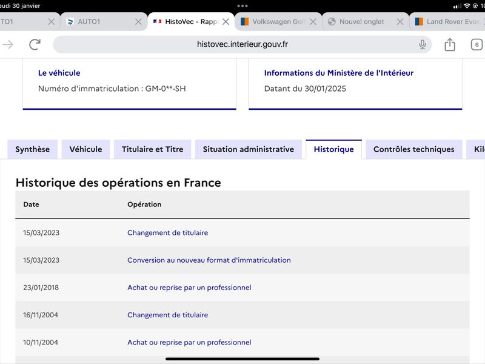The height and width of the screenshot is (364, 485).
Task: Open the Synthèse tab
Action: [33, 149]
